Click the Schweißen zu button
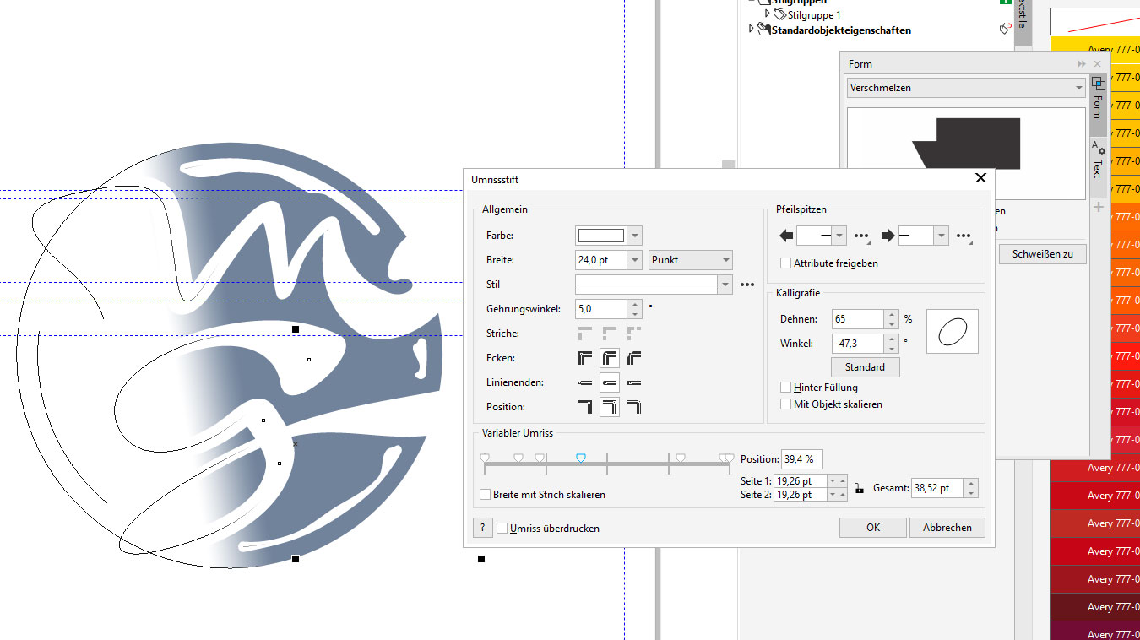This screenshot has height=640, width=1140. click(1043, 253)
